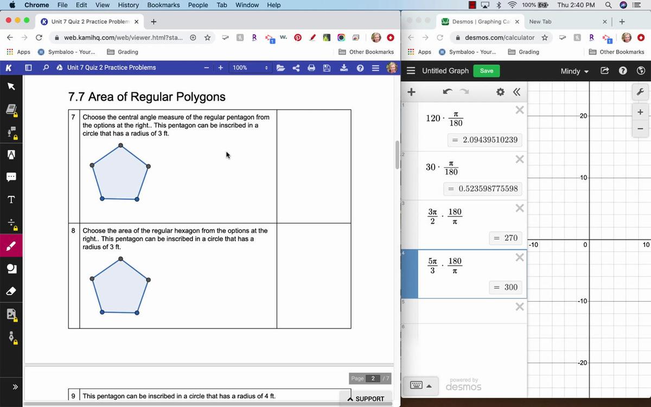Open the Kami comment tool
The image size is (651, 407).
point(11,177)
